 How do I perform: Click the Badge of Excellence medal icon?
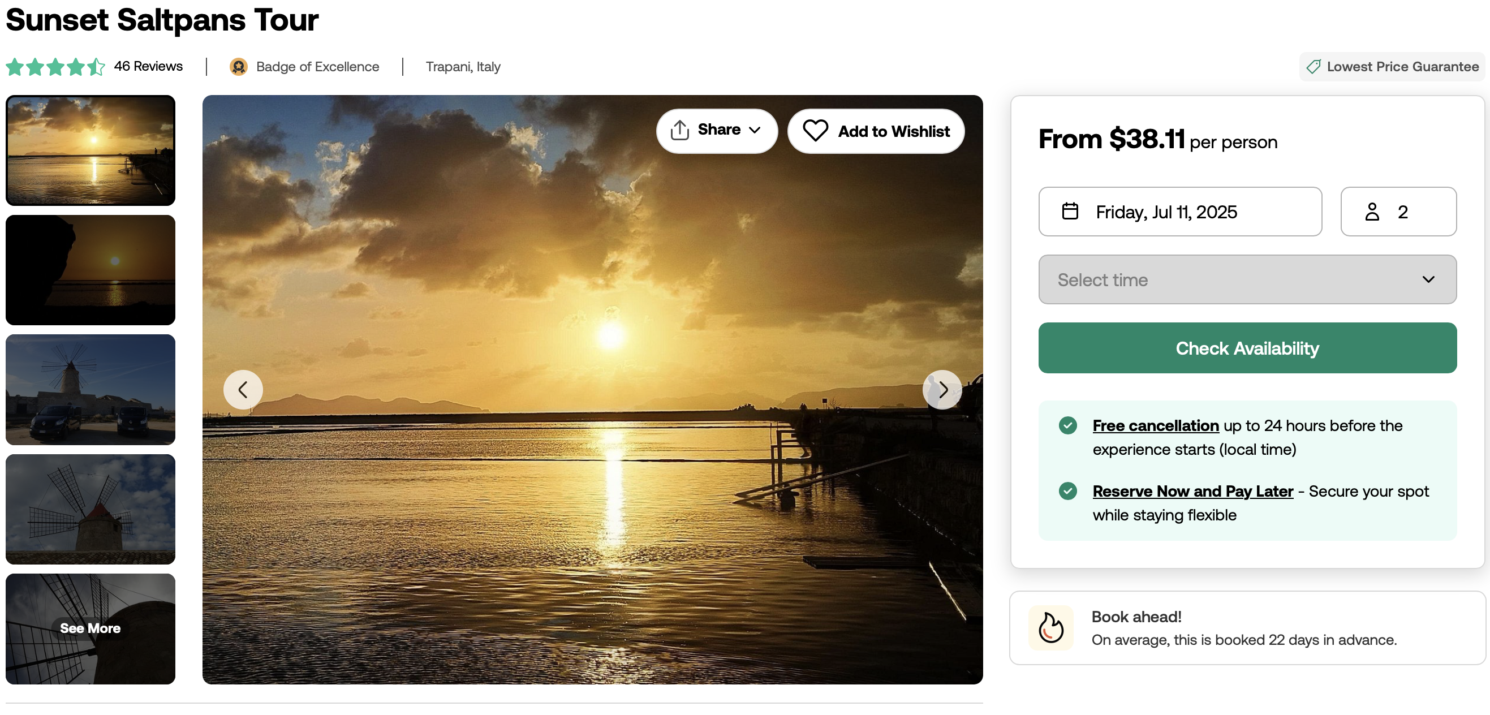pyautogui.click(x=238, y=67)
